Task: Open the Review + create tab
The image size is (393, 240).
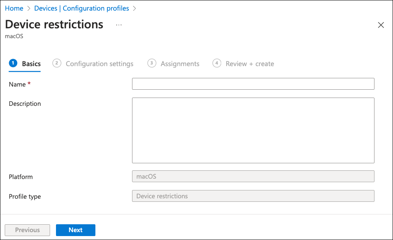Action: 250,64
